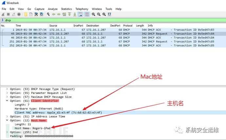Sort by the SrcePort column header
The width and height of the screenshot is (226, 140).
(79, 26)
